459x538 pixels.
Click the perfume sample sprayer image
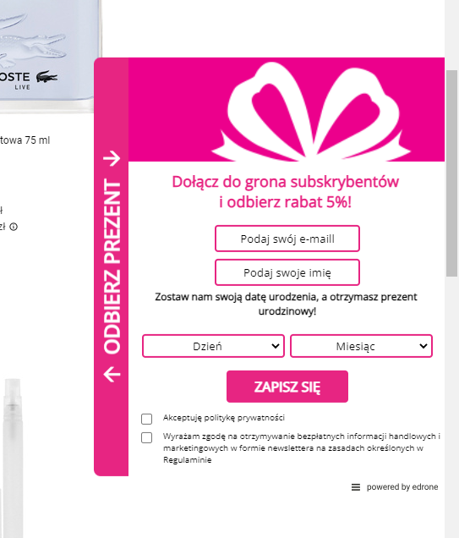tap(13, 456)
